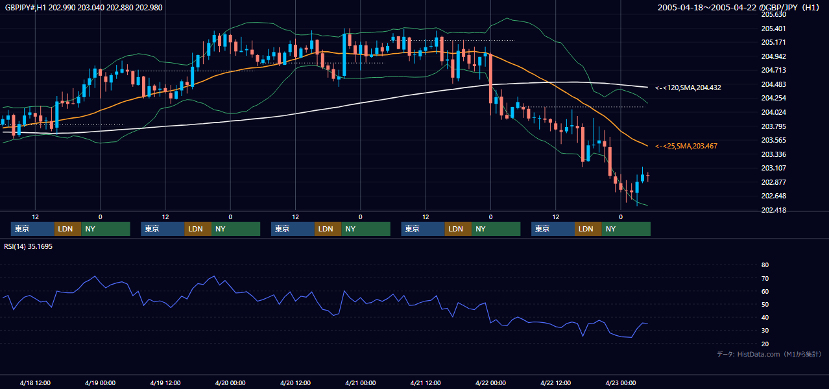Image resolution: width=829 pixels, height=389 pixels.
Task: Click the RSI 80 level label
Action: [x=765, y=265]
